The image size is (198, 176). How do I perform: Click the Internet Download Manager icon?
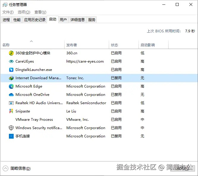point(11,78)
